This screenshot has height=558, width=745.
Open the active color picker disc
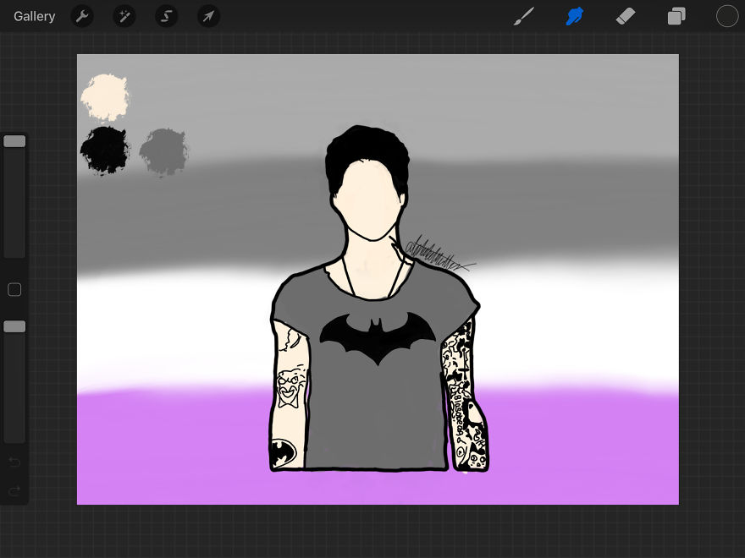pyautogui.click(x=726, y=16)
